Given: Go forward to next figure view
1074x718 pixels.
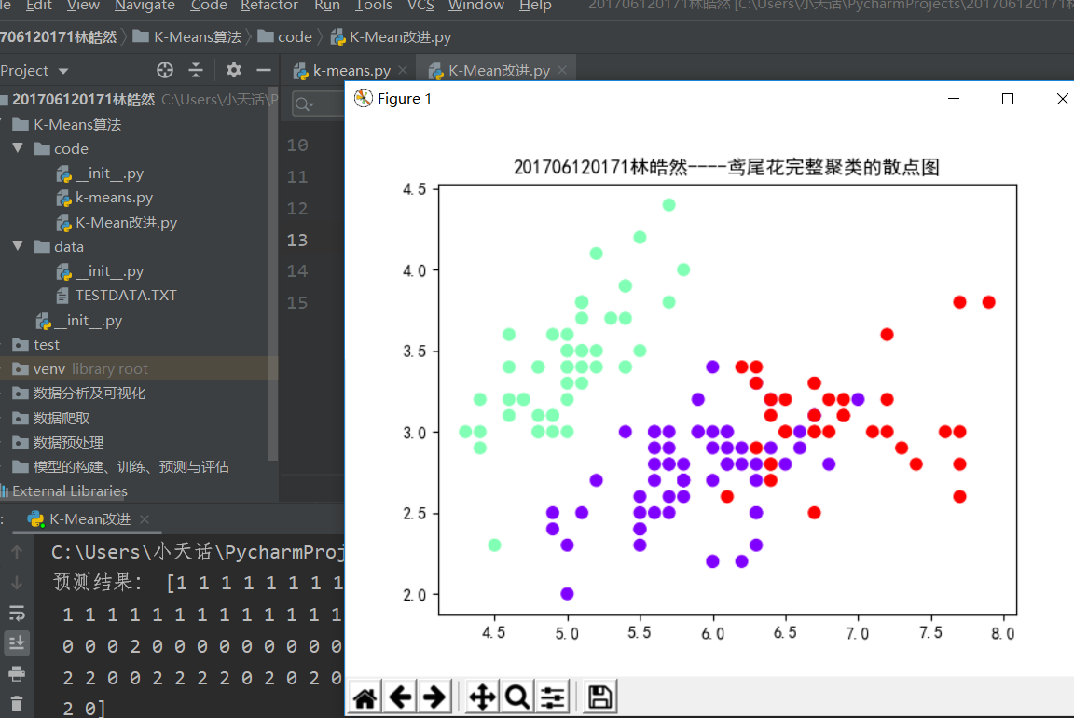Looking at the screenshot, I should [434, 697].
